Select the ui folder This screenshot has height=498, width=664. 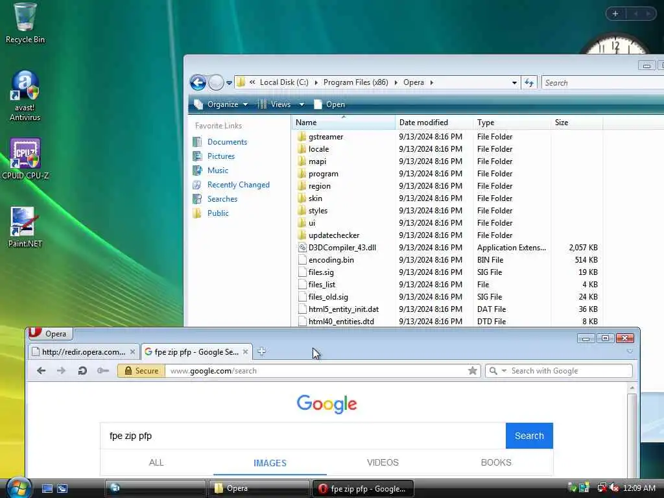(312, 223)
